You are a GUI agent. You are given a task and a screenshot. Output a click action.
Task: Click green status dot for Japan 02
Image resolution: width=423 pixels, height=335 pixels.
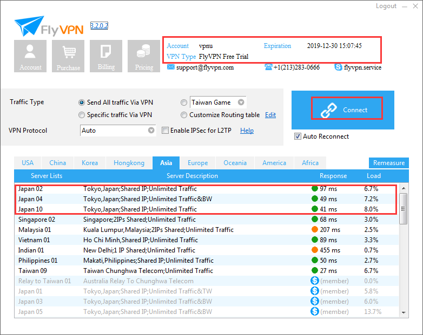click(315, 189)
